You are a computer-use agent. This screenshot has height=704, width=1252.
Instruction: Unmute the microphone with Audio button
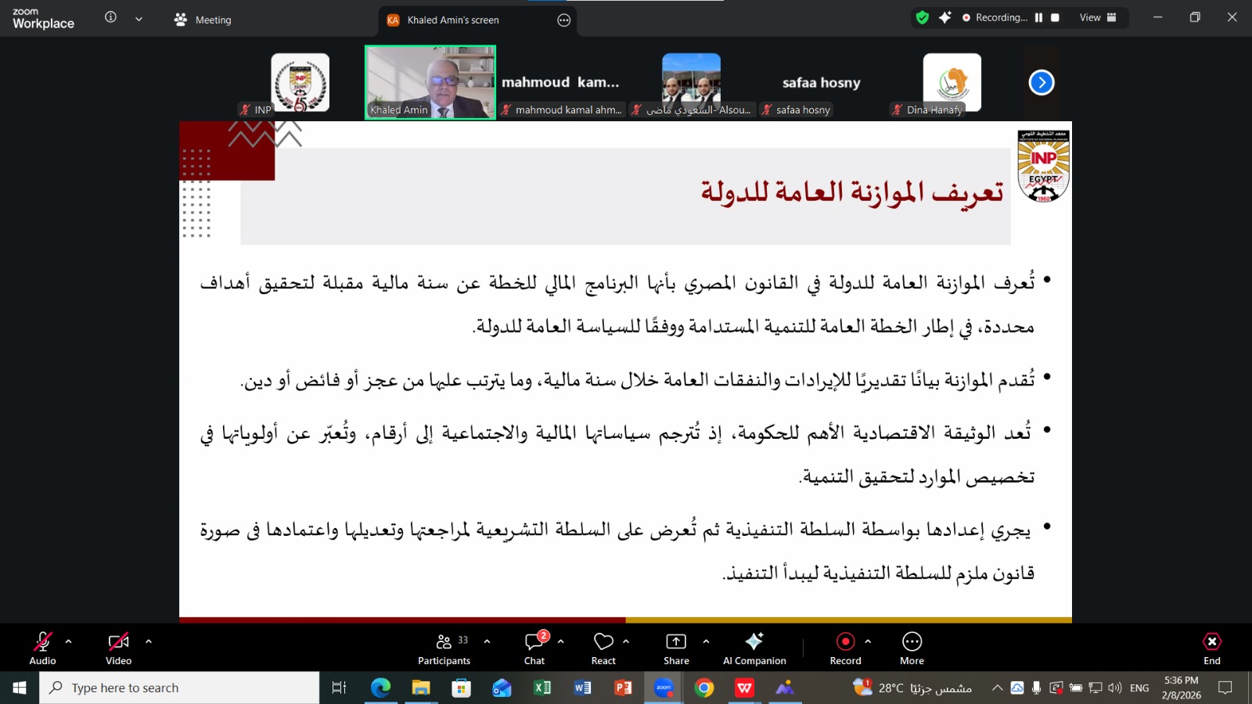(x=42, y=648)
